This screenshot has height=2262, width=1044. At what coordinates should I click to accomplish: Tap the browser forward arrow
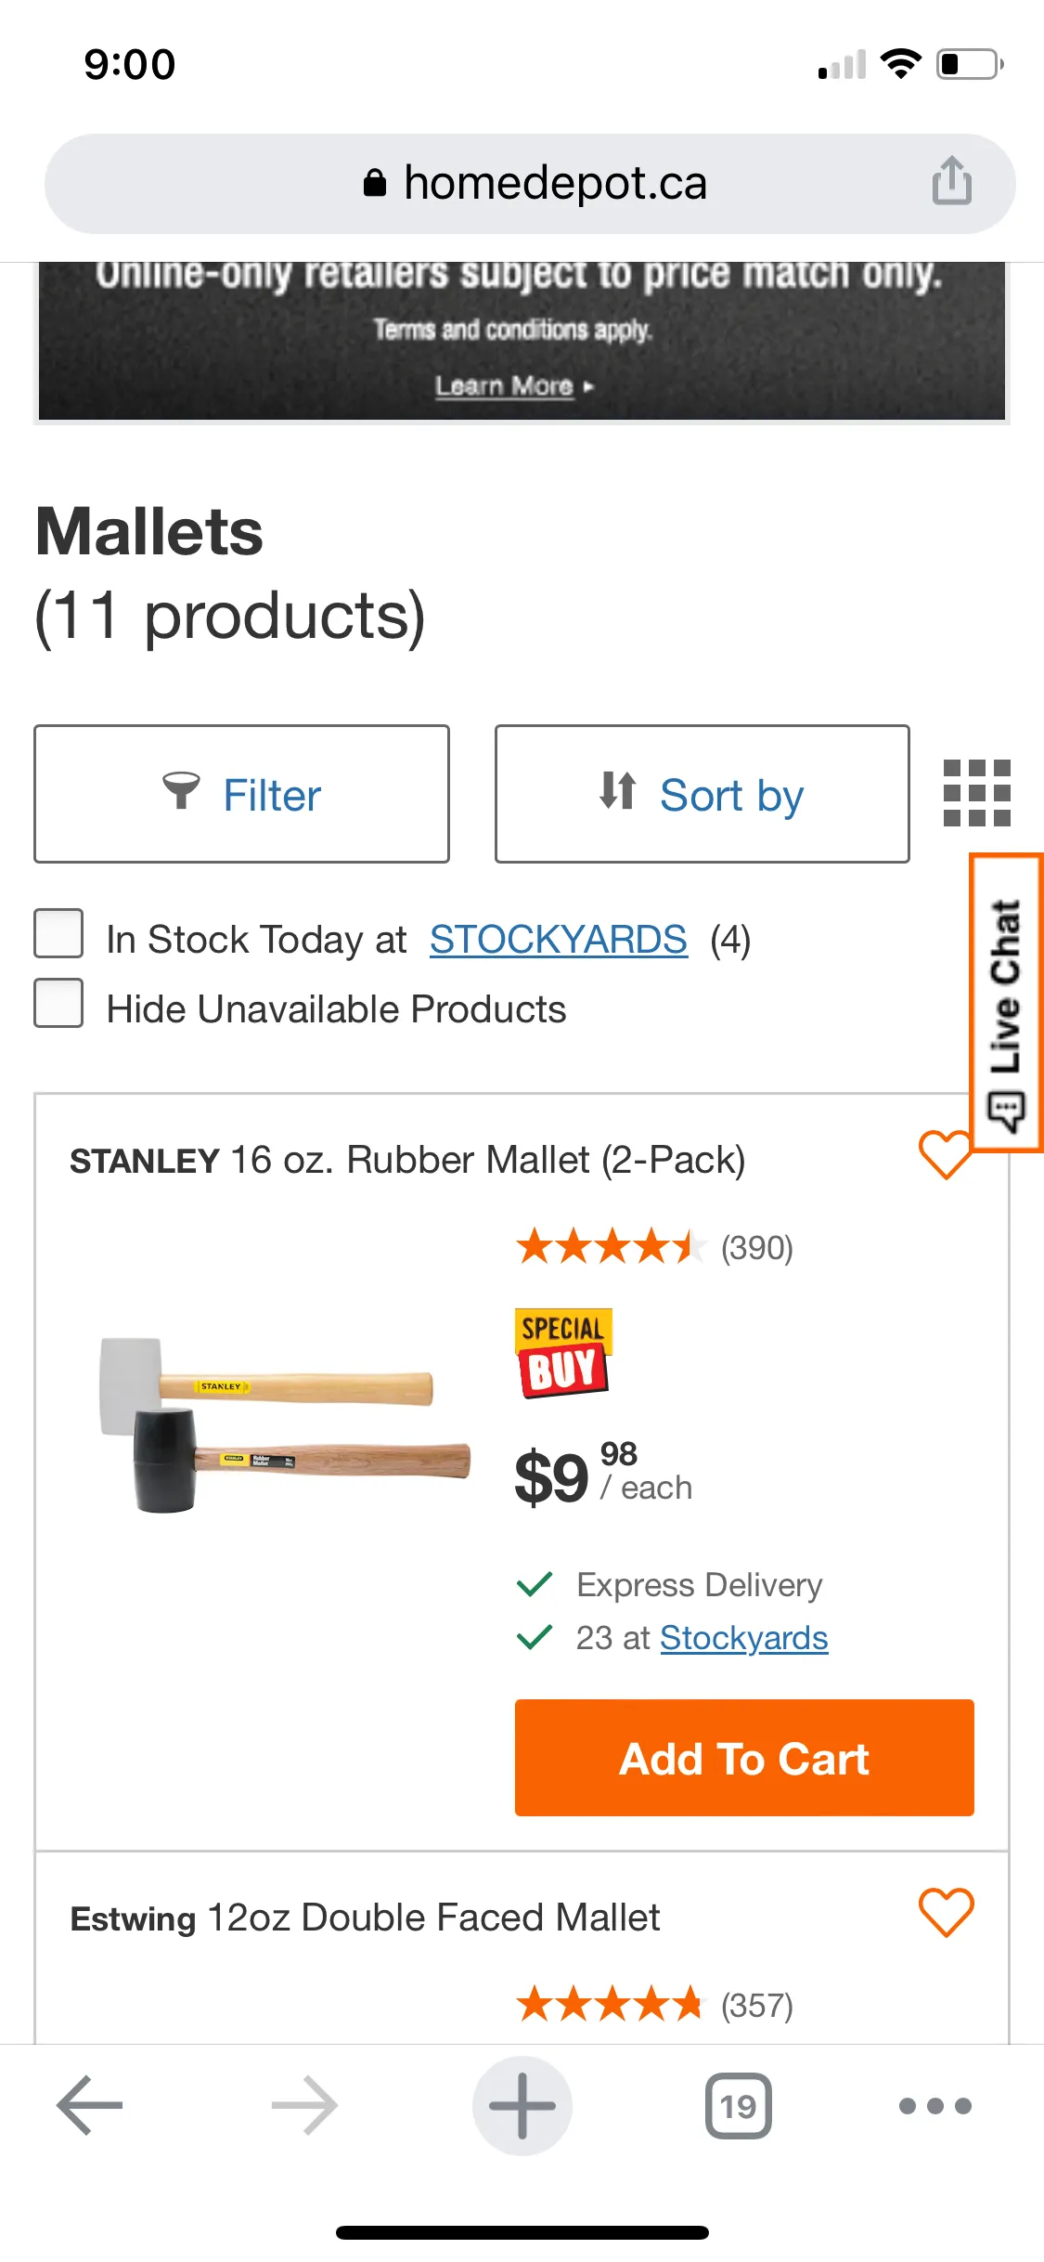(x=304, y=2105)
